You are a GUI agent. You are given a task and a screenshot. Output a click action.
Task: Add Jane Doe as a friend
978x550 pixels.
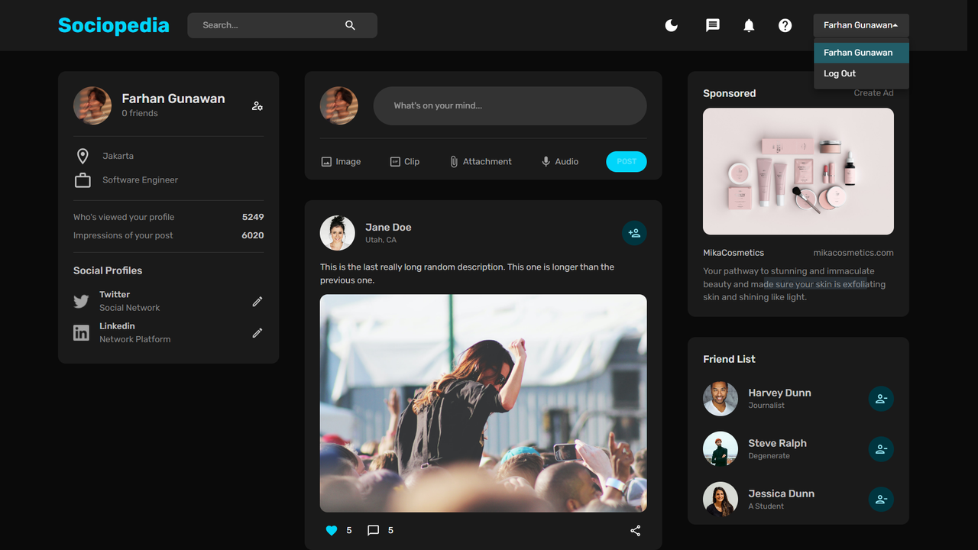tap(634, 233)
